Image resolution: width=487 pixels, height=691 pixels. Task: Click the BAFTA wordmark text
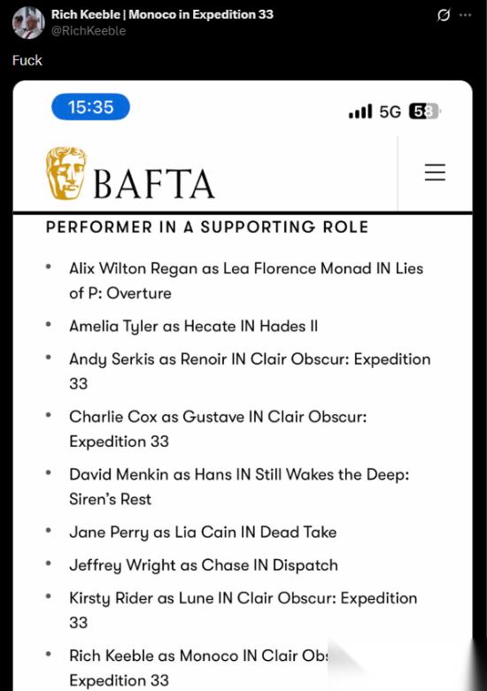[x=154, y=184]
